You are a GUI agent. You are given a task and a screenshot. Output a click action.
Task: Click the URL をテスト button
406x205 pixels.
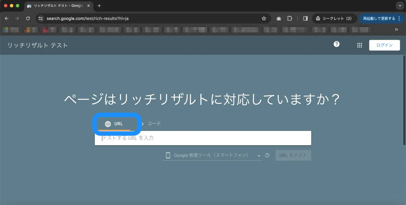pos(293,155)
